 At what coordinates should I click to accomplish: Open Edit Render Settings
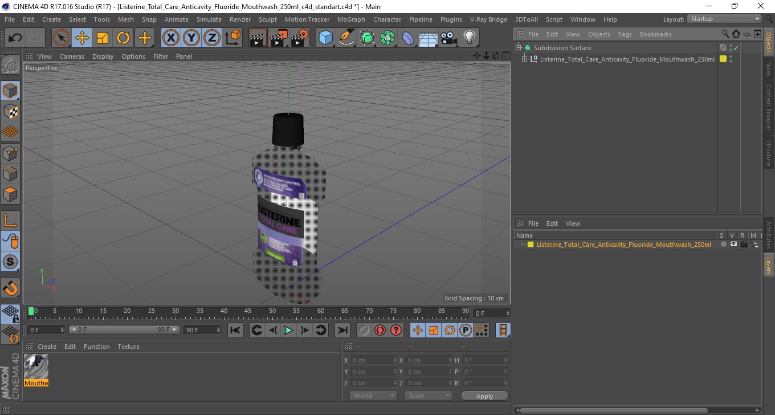click(300, 38)
